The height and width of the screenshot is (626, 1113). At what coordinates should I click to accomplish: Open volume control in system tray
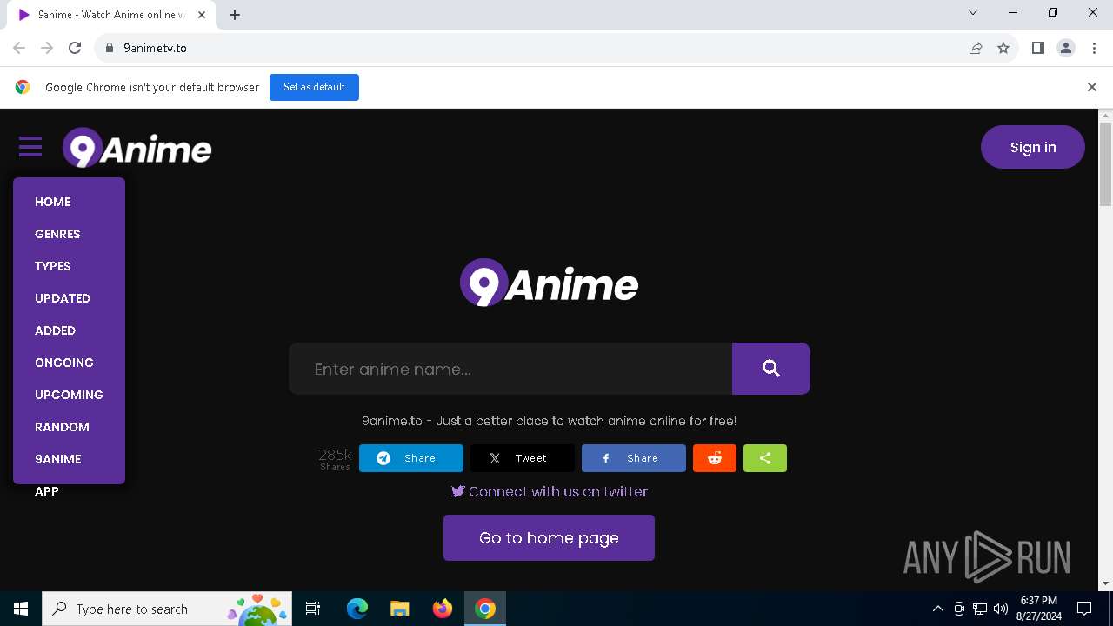(1001, 609)
